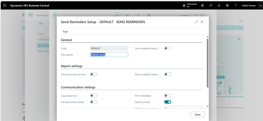Click the dialog scrollbar down arrow

click(208, 106)
